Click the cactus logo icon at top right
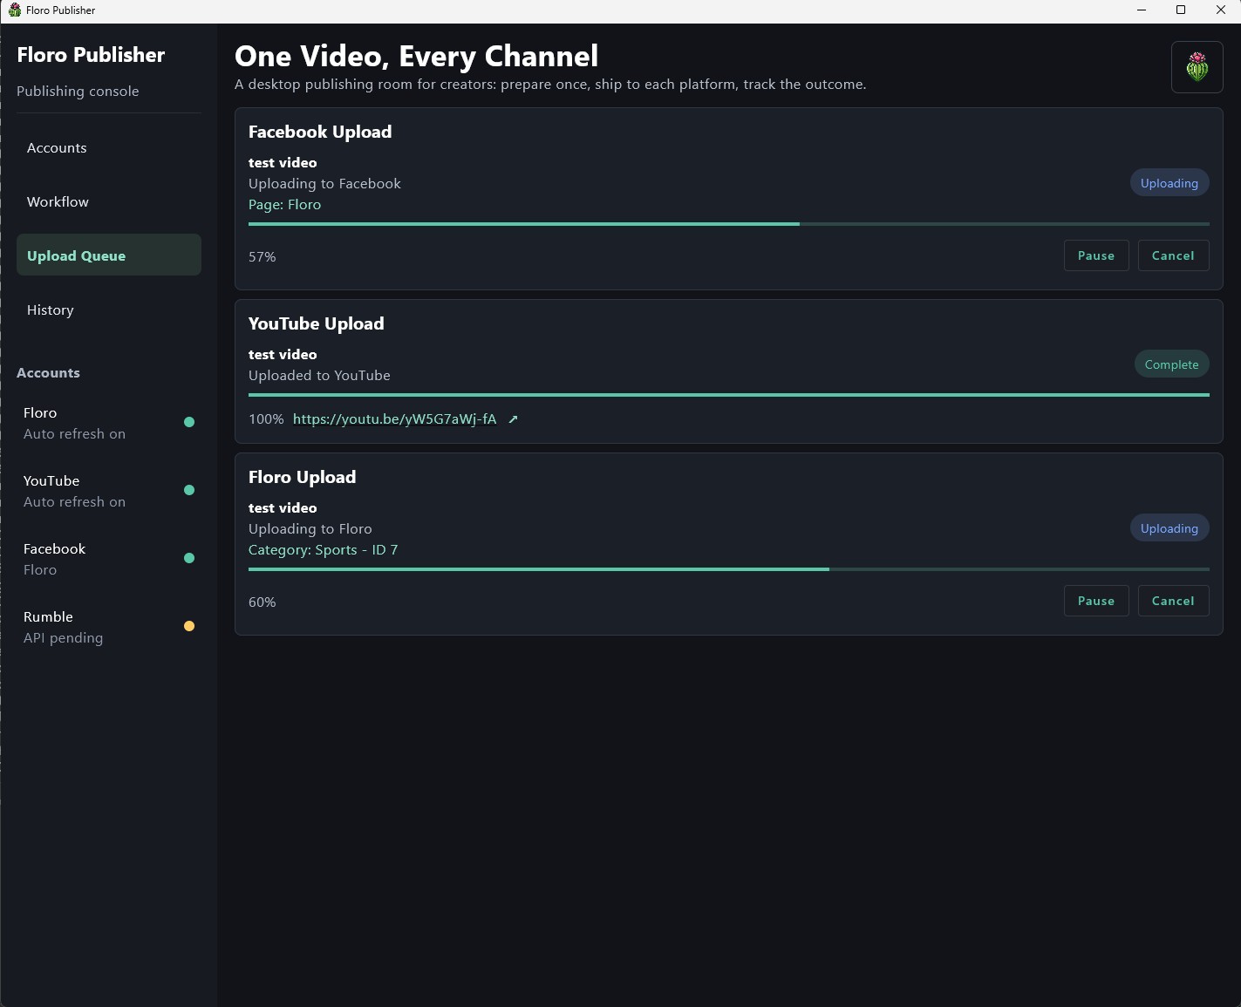 tap(1197, 67)
